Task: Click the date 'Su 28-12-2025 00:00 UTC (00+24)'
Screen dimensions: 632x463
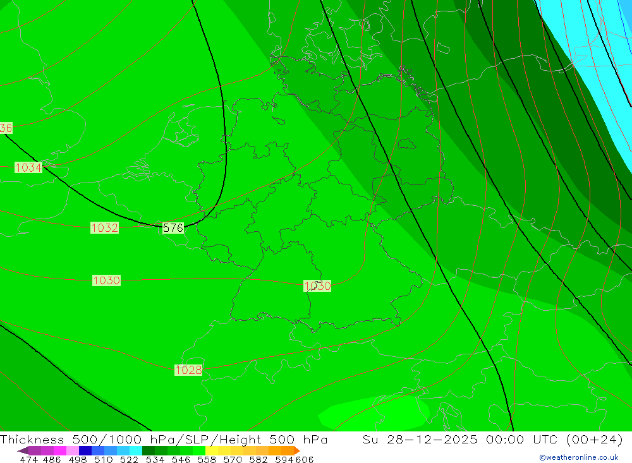Action: point(492,439)
